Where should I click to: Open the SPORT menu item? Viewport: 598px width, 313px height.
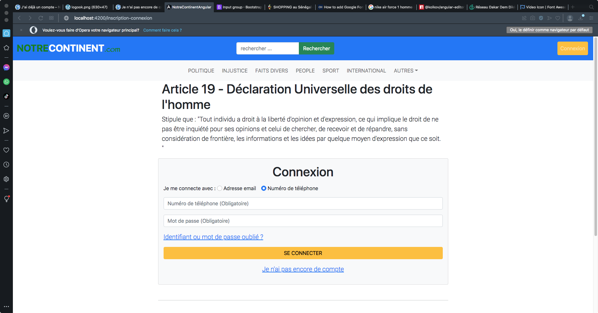pos(330,71)
